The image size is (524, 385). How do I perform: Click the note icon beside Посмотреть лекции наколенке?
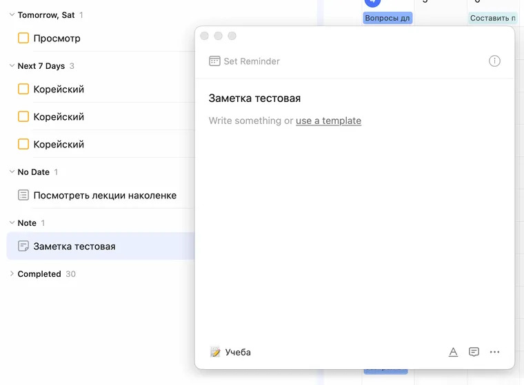pos(23,195)
